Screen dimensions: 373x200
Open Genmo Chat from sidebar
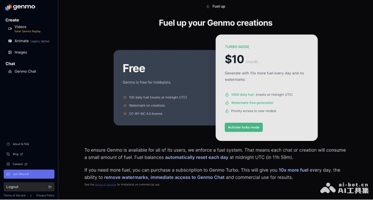25,72
